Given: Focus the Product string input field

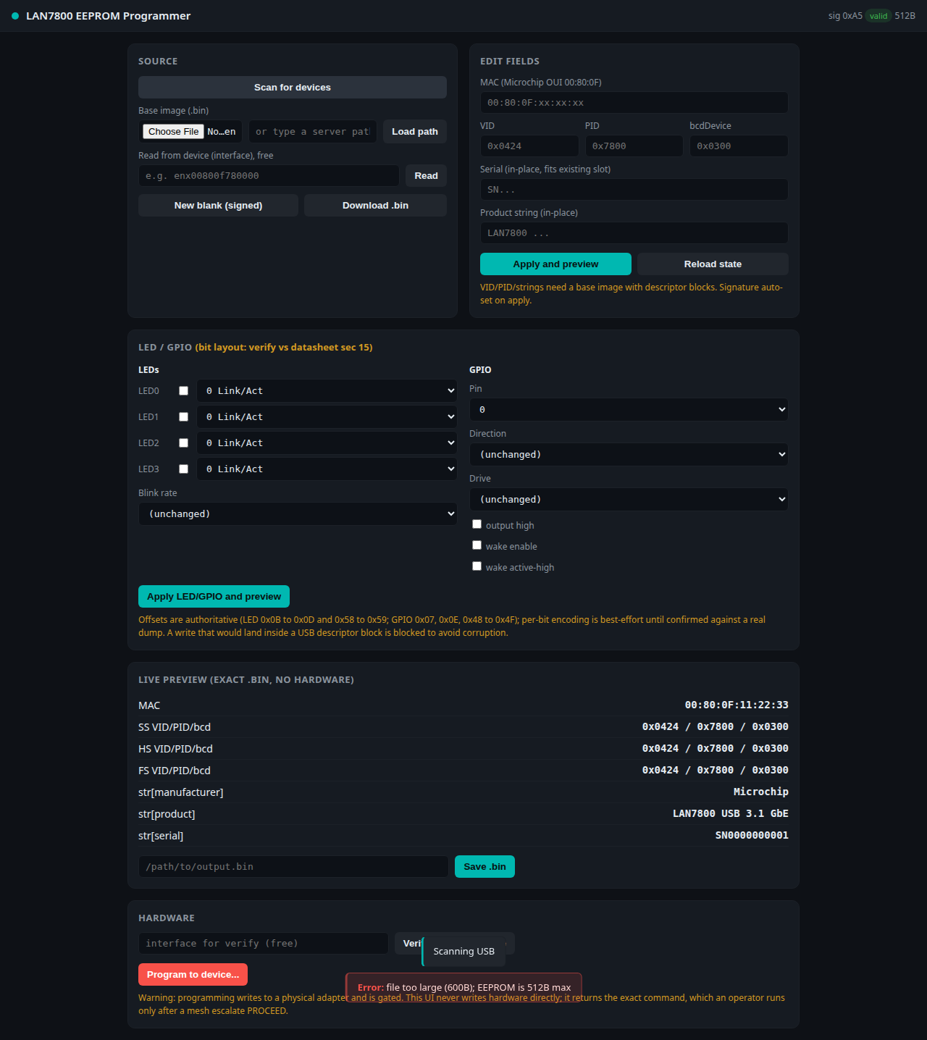Looking at the screenshot, I should pyautogui.click(x=634, y=233).
